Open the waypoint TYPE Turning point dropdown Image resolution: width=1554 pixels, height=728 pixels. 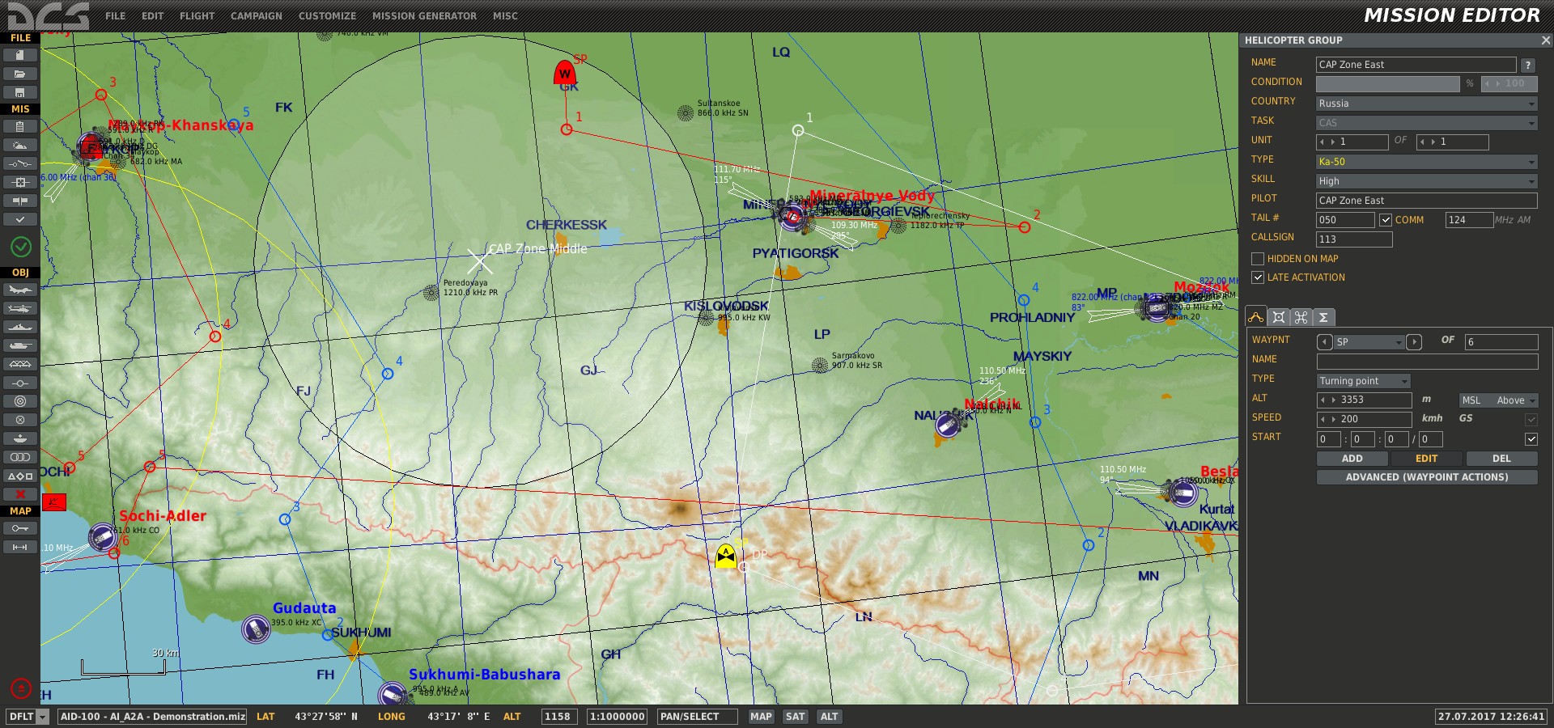tap(1364, 381)
